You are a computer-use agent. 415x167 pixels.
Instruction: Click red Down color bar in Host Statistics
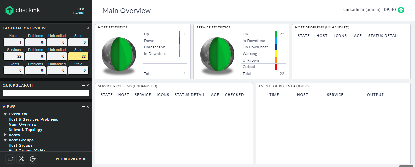point(179,41)
